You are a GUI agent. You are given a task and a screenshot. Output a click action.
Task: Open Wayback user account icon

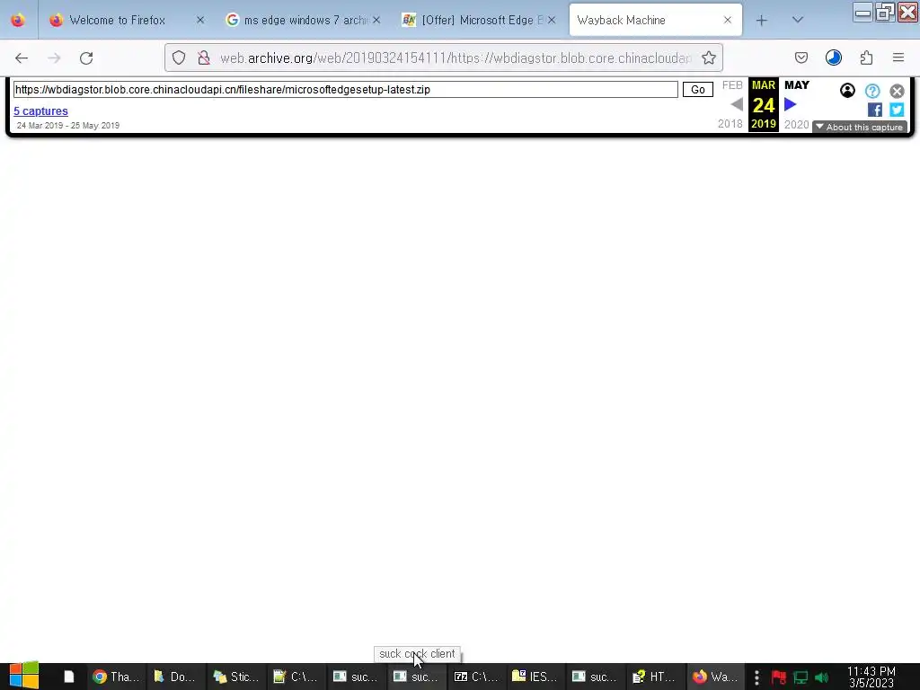(847, 91)
